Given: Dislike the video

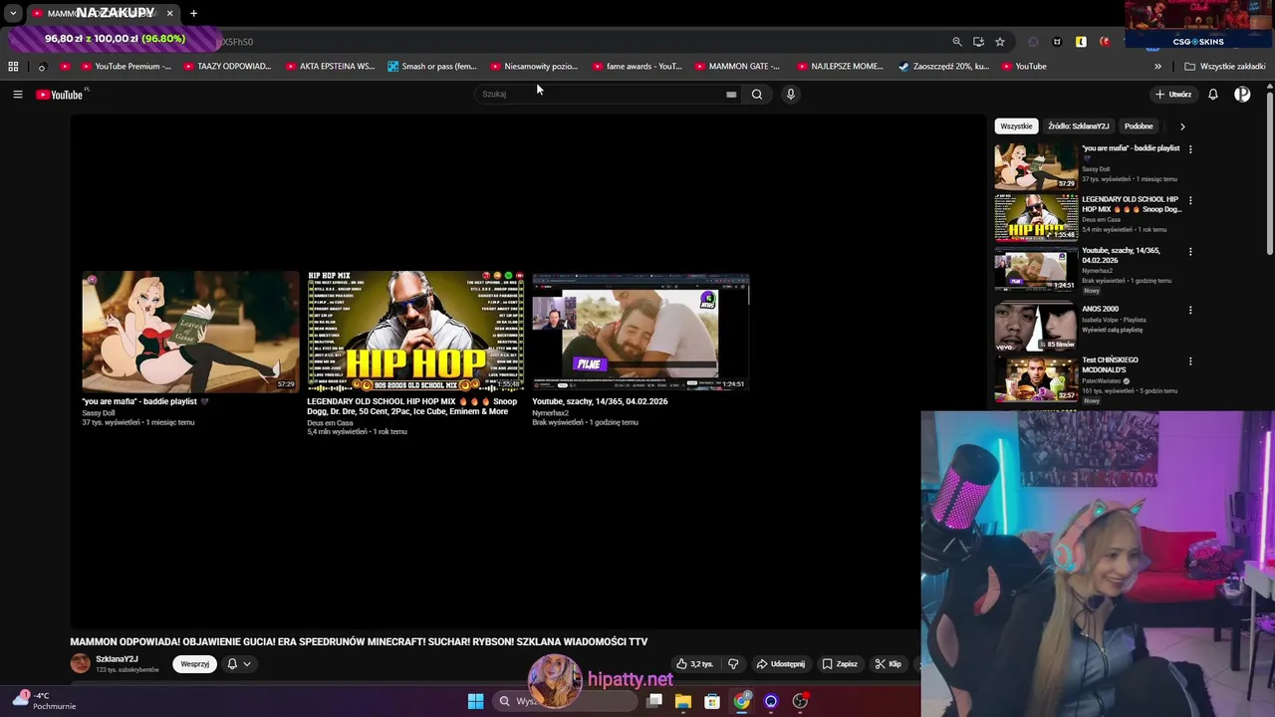Looking at the screenshot, I should tap(733, 664).
